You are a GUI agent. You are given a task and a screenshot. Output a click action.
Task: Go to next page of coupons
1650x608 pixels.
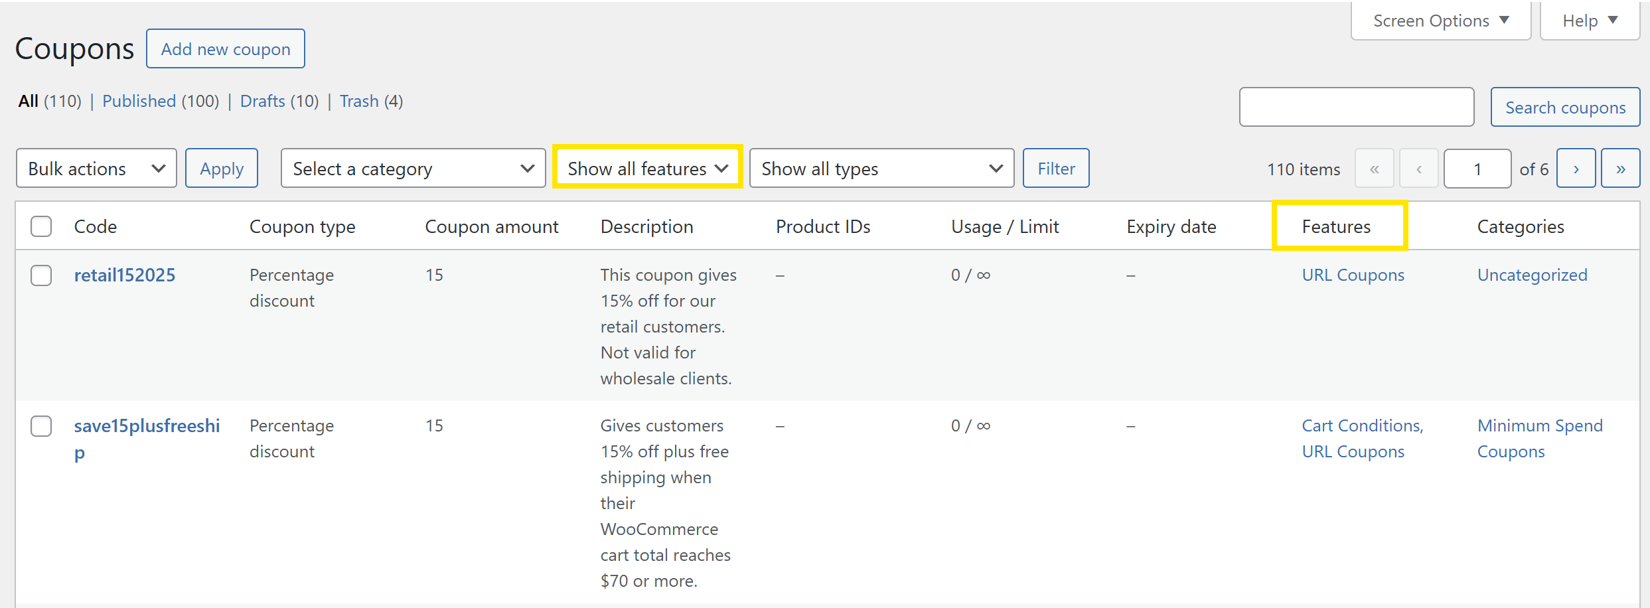click(x=1576, y=169)
